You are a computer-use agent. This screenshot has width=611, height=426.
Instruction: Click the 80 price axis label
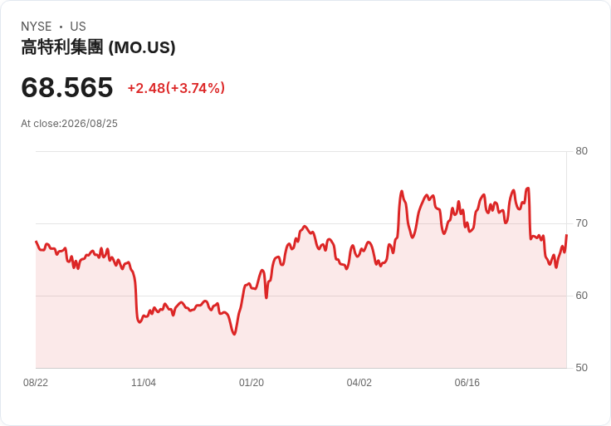(581, 151)
